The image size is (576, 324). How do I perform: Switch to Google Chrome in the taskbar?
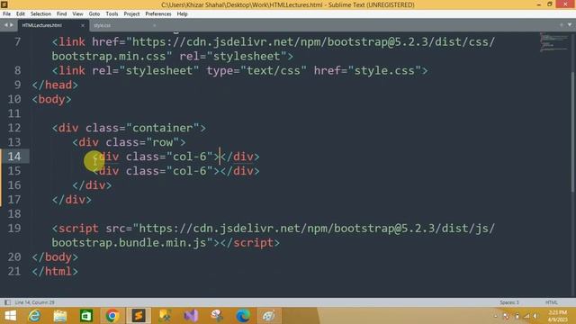(x=112, y=316)
